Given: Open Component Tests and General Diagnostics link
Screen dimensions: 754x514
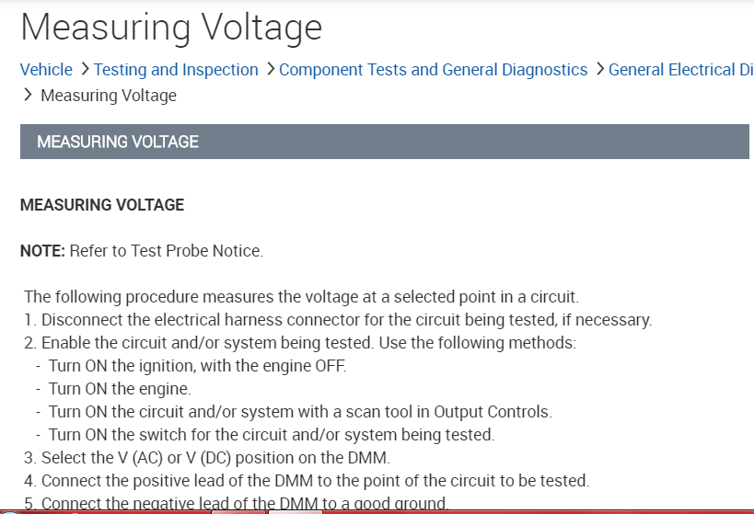Looking at the screenshot, I should click(433, 70).
